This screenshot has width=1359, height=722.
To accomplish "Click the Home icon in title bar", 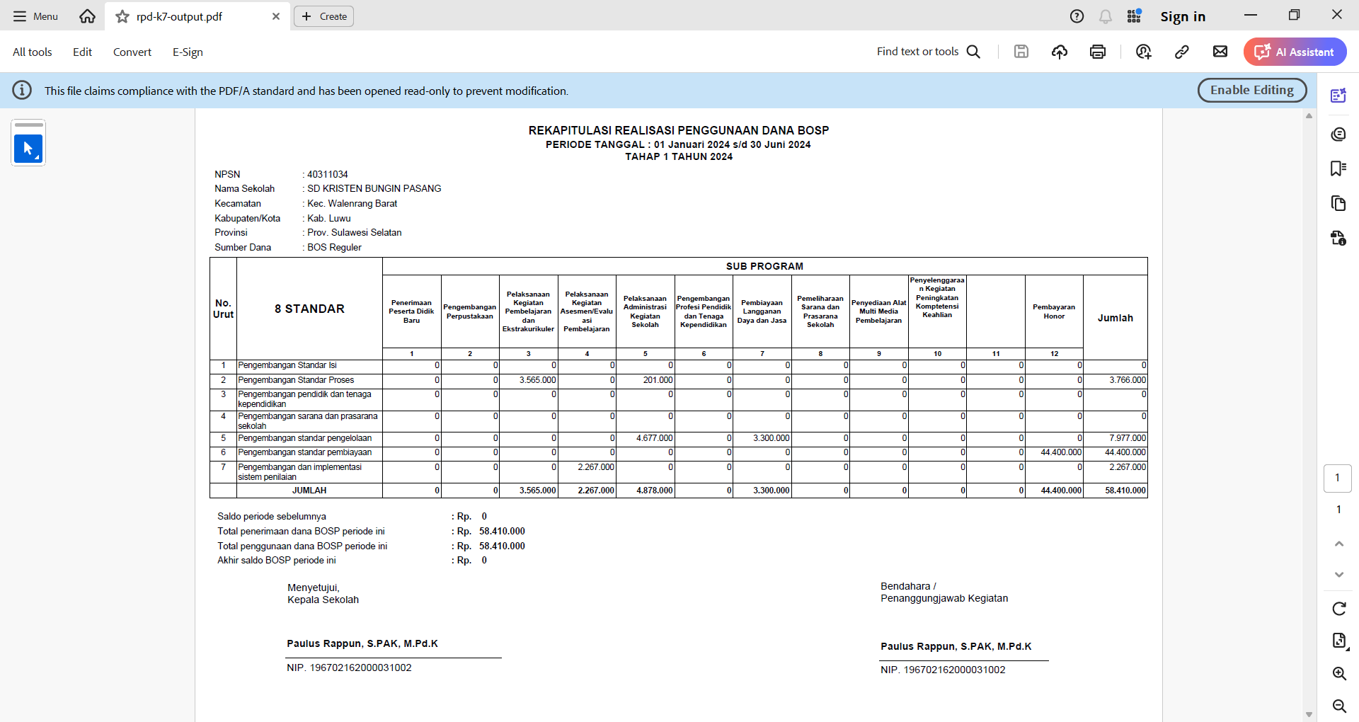I will pyautogui.click(x=87, y=16).
